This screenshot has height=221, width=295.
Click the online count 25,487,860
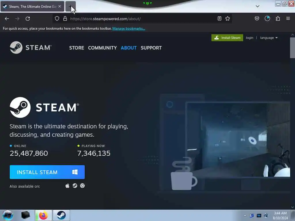point(29,153)
